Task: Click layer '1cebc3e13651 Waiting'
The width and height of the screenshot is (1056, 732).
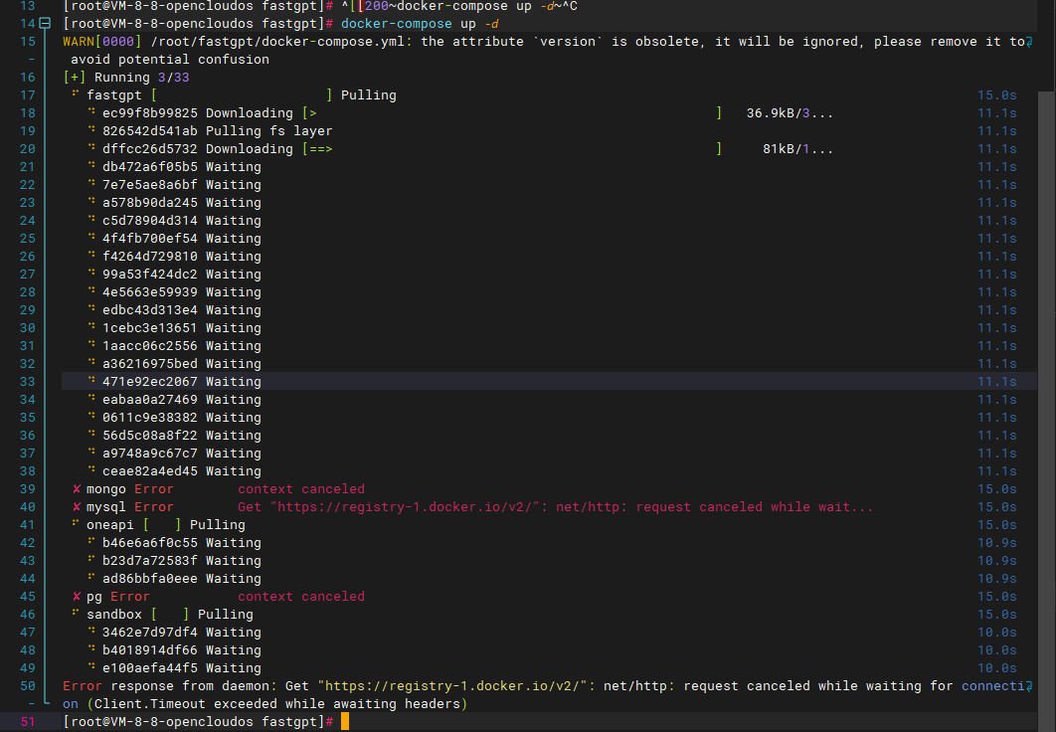Action: coord(181,327)
